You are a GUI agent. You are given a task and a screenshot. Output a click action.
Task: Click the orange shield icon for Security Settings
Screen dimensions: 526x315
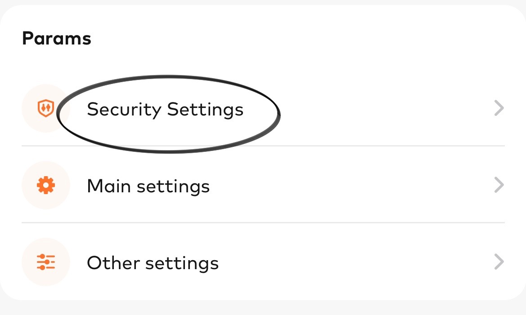(45, 108)
